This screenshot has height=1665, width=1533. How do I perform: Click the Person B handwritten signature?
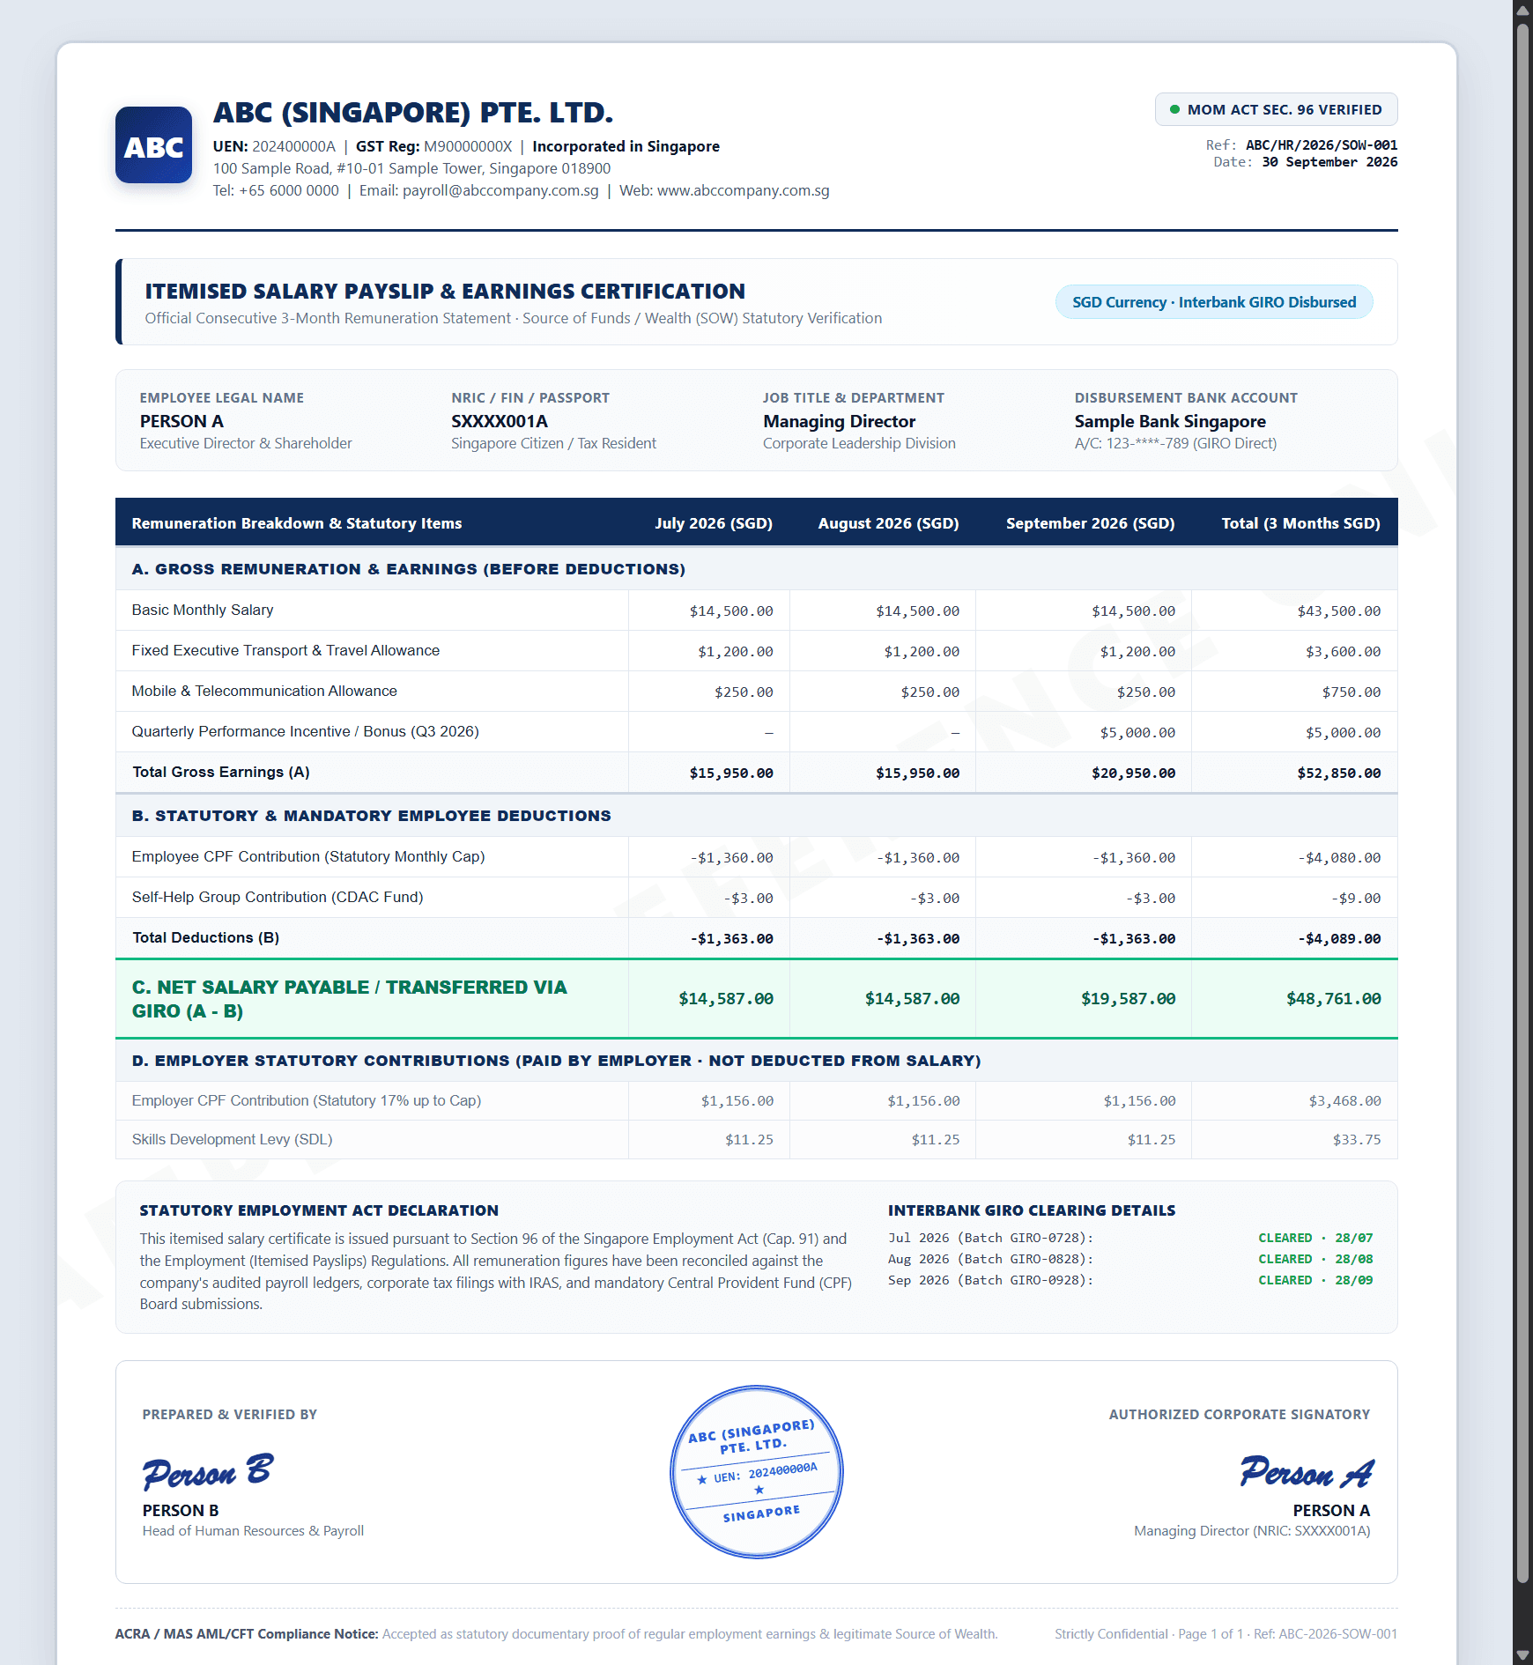(208, 1471)
